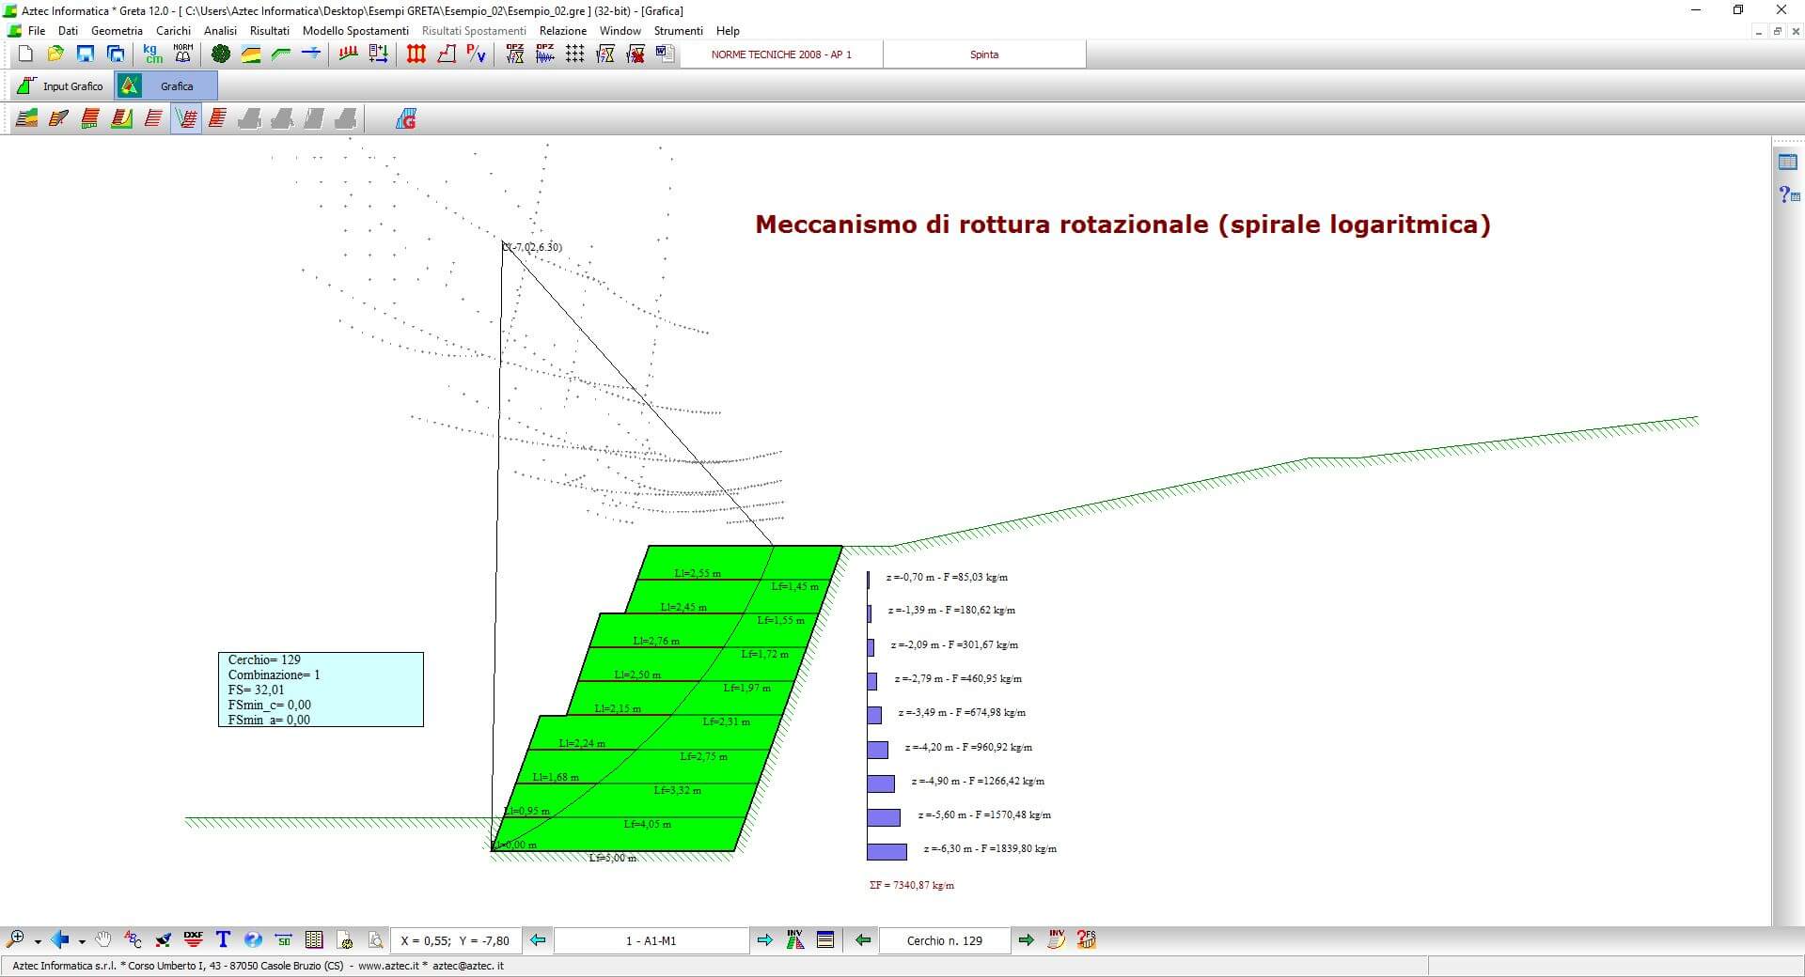This screenshot has width=1805, height=977.
Task: Click the DXF export icon
Action: click(x=194, y=939)
